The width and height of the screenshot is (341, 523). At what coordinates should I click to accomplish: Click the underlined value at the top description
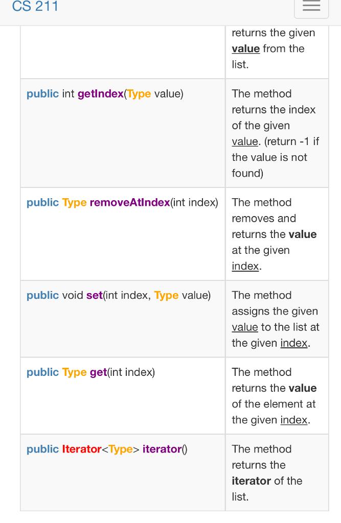[245, 48]
